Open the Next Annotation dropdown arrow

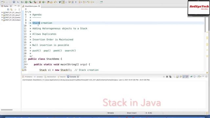(82, 2)
